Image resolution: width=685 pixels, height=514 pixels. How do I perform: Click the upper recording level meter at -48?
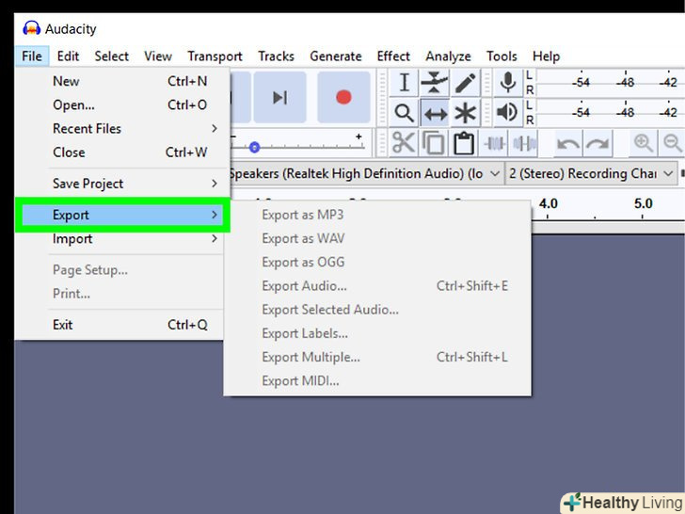pos(625,82)
